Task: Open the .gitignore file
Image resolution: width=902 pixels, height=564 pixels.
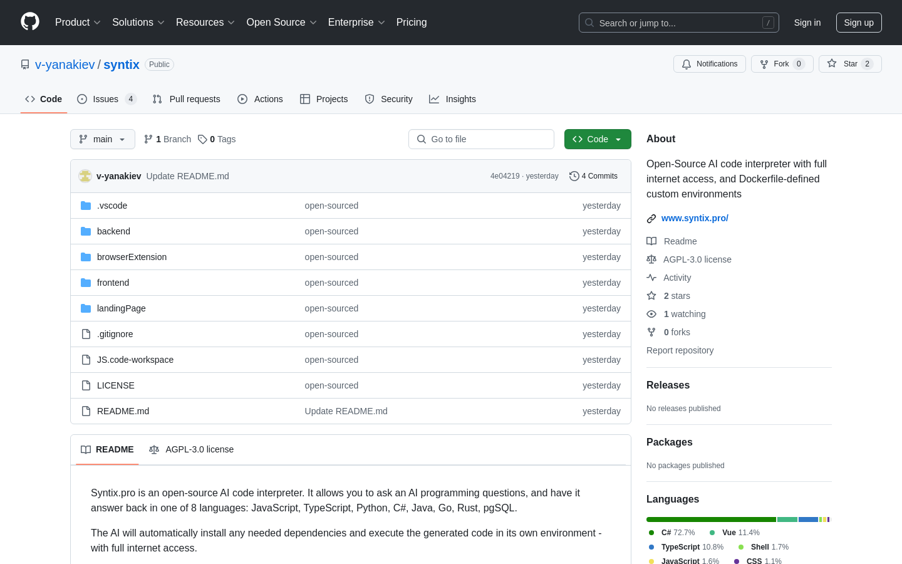Action: (115, 334)
